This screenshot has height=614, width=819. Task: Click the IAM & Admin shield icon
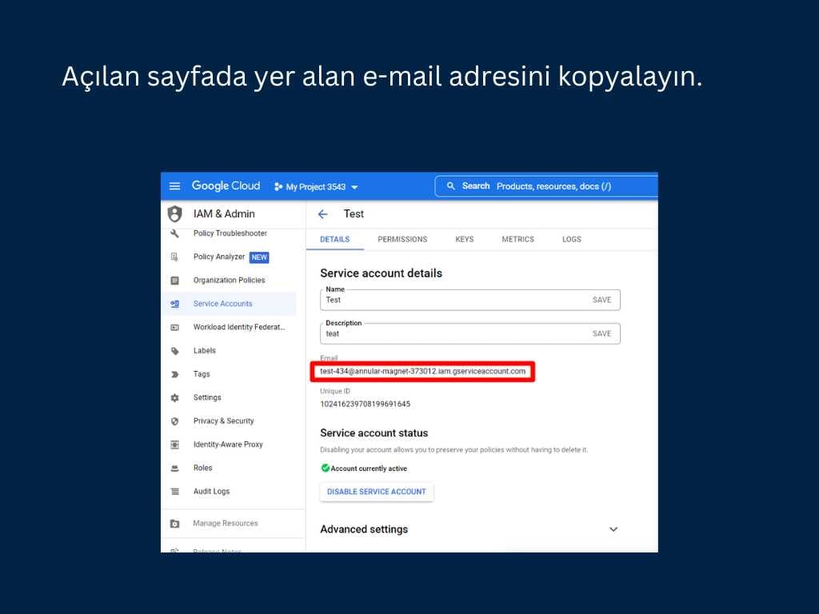pyautogui.click(x=175, y=214)
